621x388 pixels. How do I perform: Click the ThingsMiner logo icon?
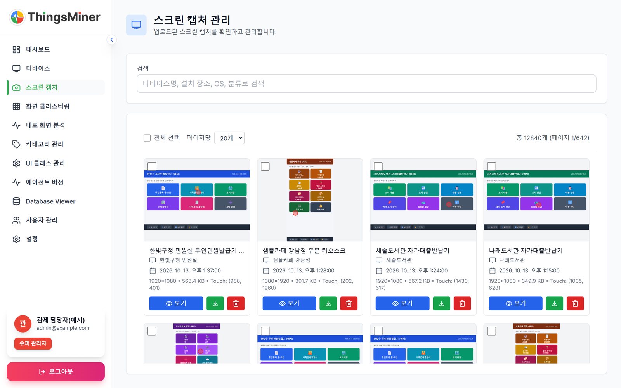pyautogui.click(x=17, y=17)
